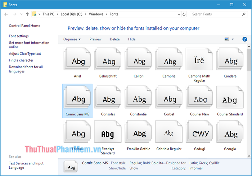Click the Regular; Bold font style value
Image resolution: width=252 pixels, height=176 pixels.
147,163
